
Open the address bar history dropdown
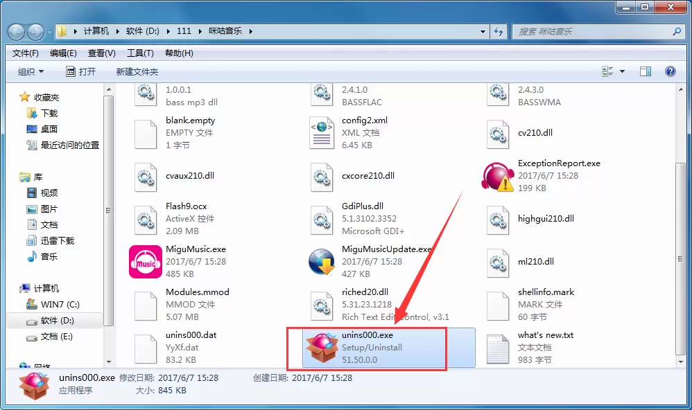483,31
